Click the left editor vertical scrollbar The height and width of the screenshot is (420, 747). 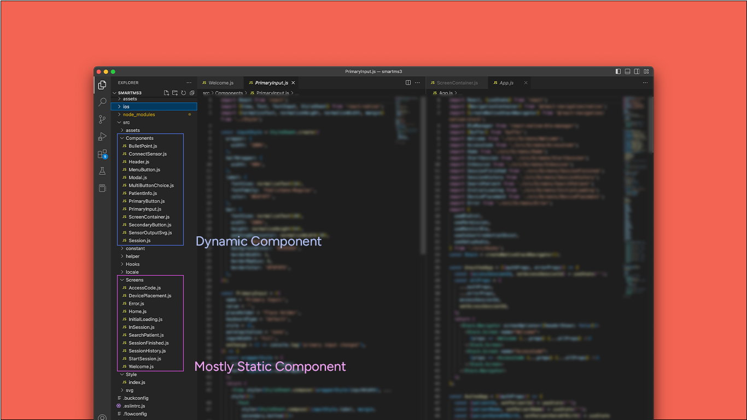[423, 175]
